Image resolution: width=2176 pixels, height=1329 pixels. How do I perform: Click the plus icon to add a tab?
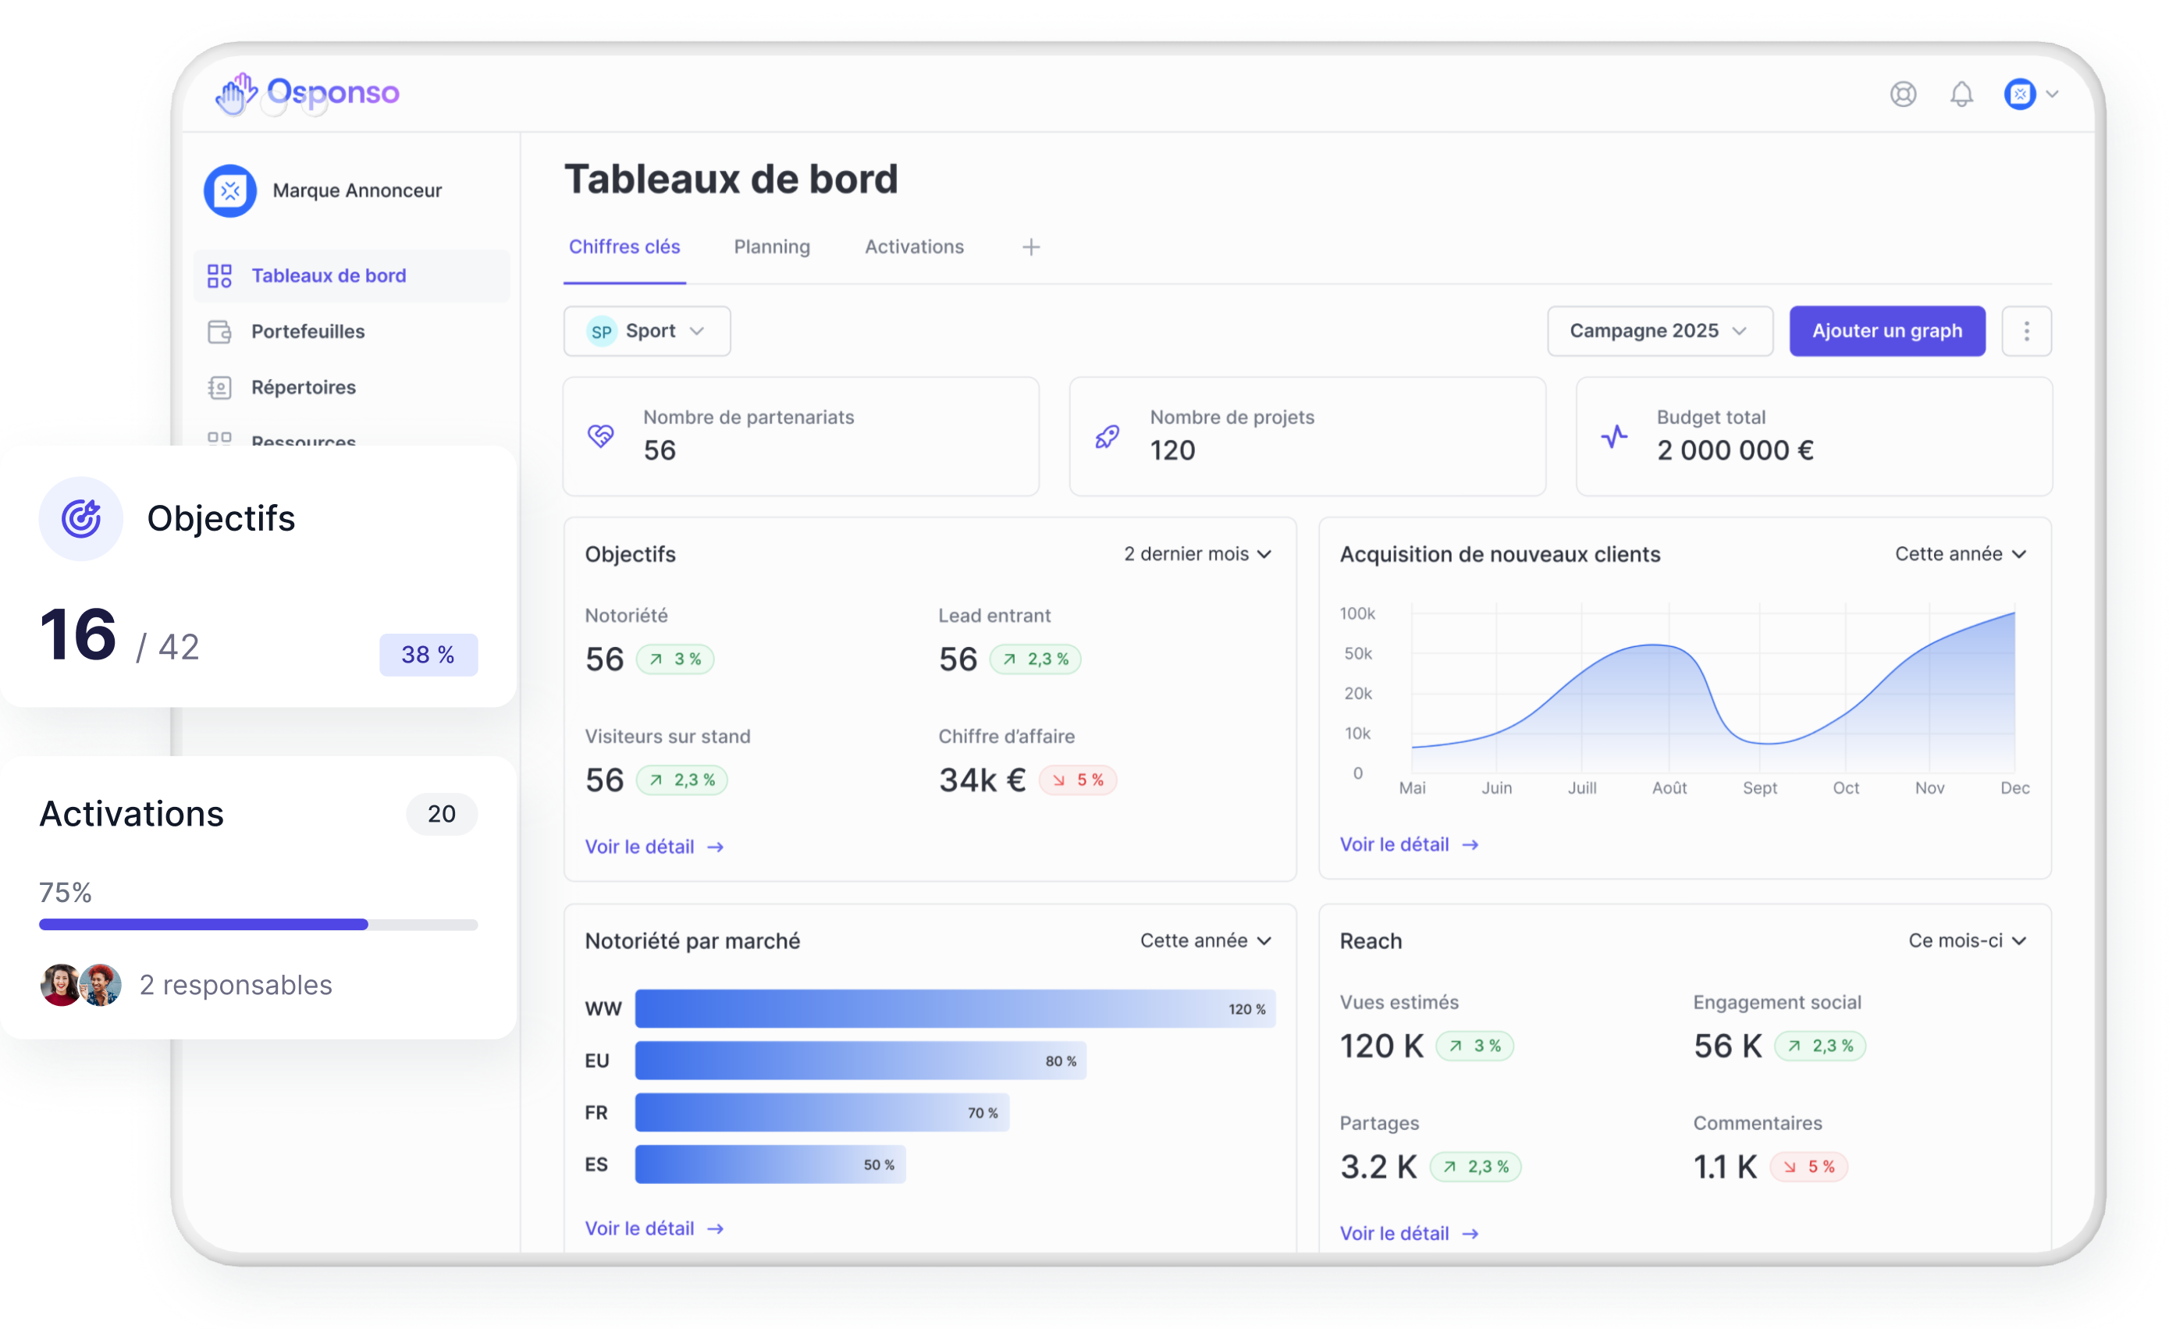[x=1029, y=247]
